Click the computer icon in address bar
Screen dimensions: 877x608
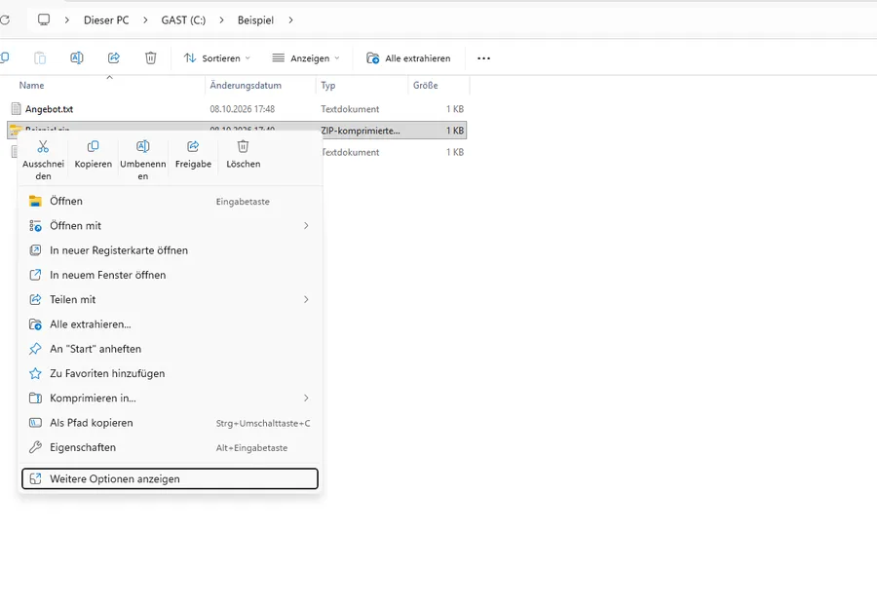click(x=44, y=20)
